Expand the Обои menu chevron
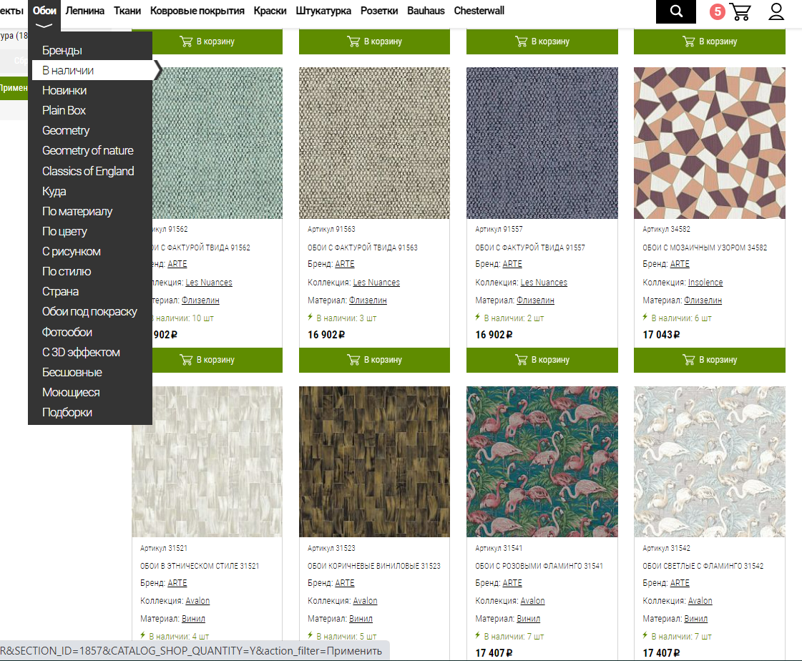Viewport: 802px width, 661px height. [x=44, y=26]
